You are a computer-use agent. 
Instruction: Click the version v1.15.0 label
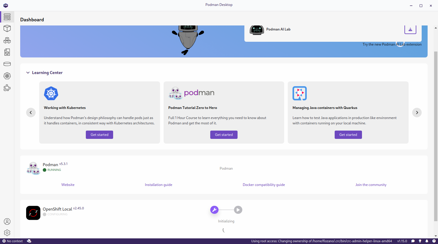click(x=402, y=241)
